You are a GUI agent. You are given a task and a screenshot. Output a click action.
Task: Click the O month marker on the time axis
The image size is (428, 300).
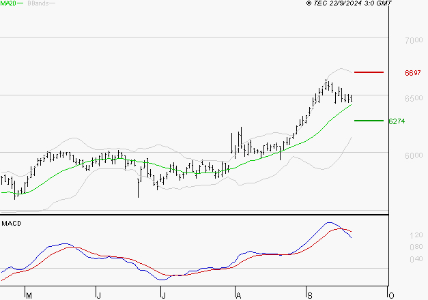[x=391, y=296]
